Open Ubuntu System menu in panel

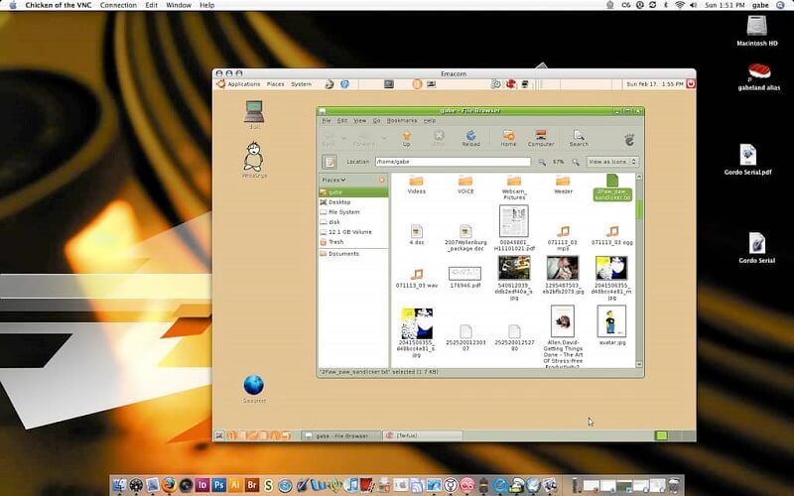[x=302, y=84]
